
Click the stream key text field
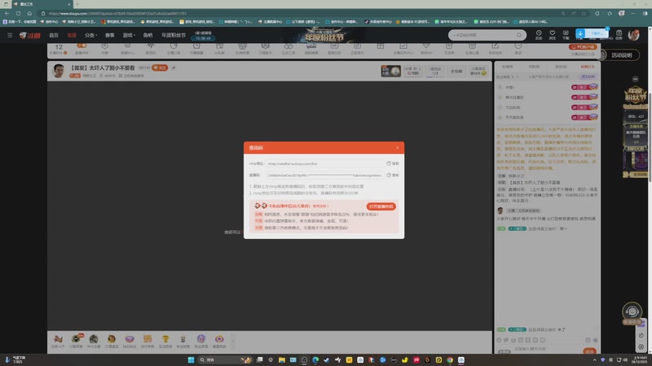click(325, 175)
